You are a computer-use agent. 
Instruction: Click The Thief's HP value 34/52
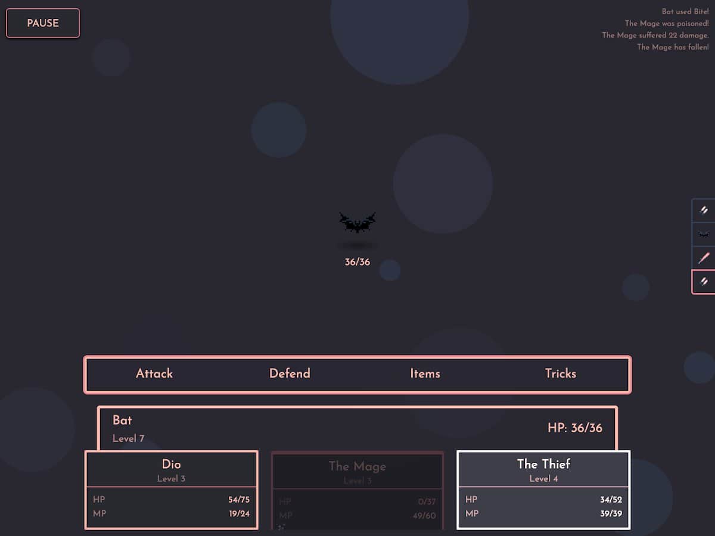(611, 500)
